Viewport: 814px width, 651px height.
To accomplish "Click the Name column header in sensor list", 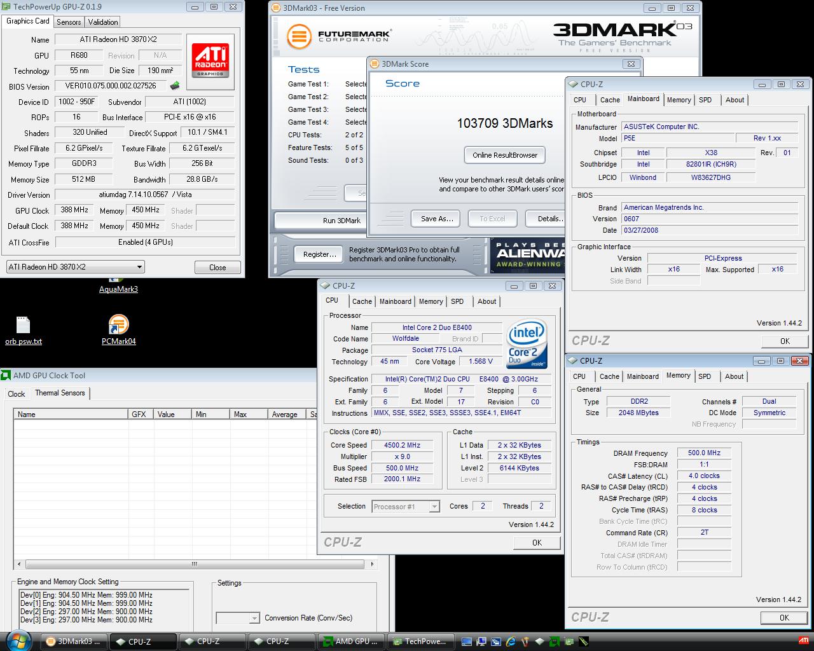I will pos(71,415).
